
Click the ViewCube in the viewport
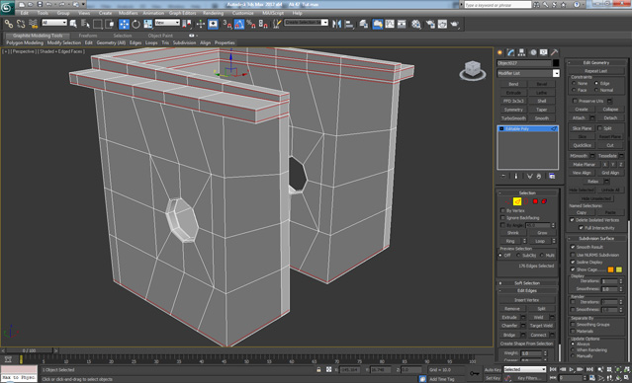(x=473, y=70)
